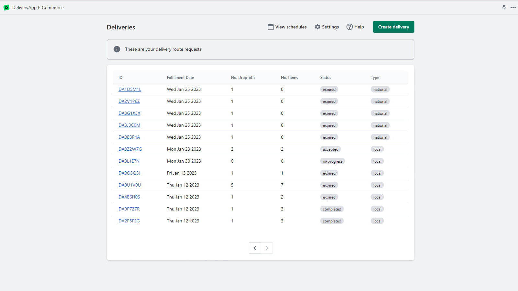
Task: Open the three-dot more options menu
Action: click(513, 7)
